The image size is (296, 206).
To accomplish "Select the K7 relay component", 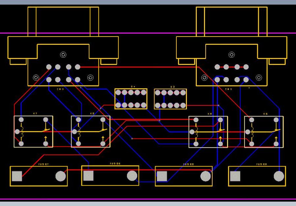I will (x=33, y=131).
